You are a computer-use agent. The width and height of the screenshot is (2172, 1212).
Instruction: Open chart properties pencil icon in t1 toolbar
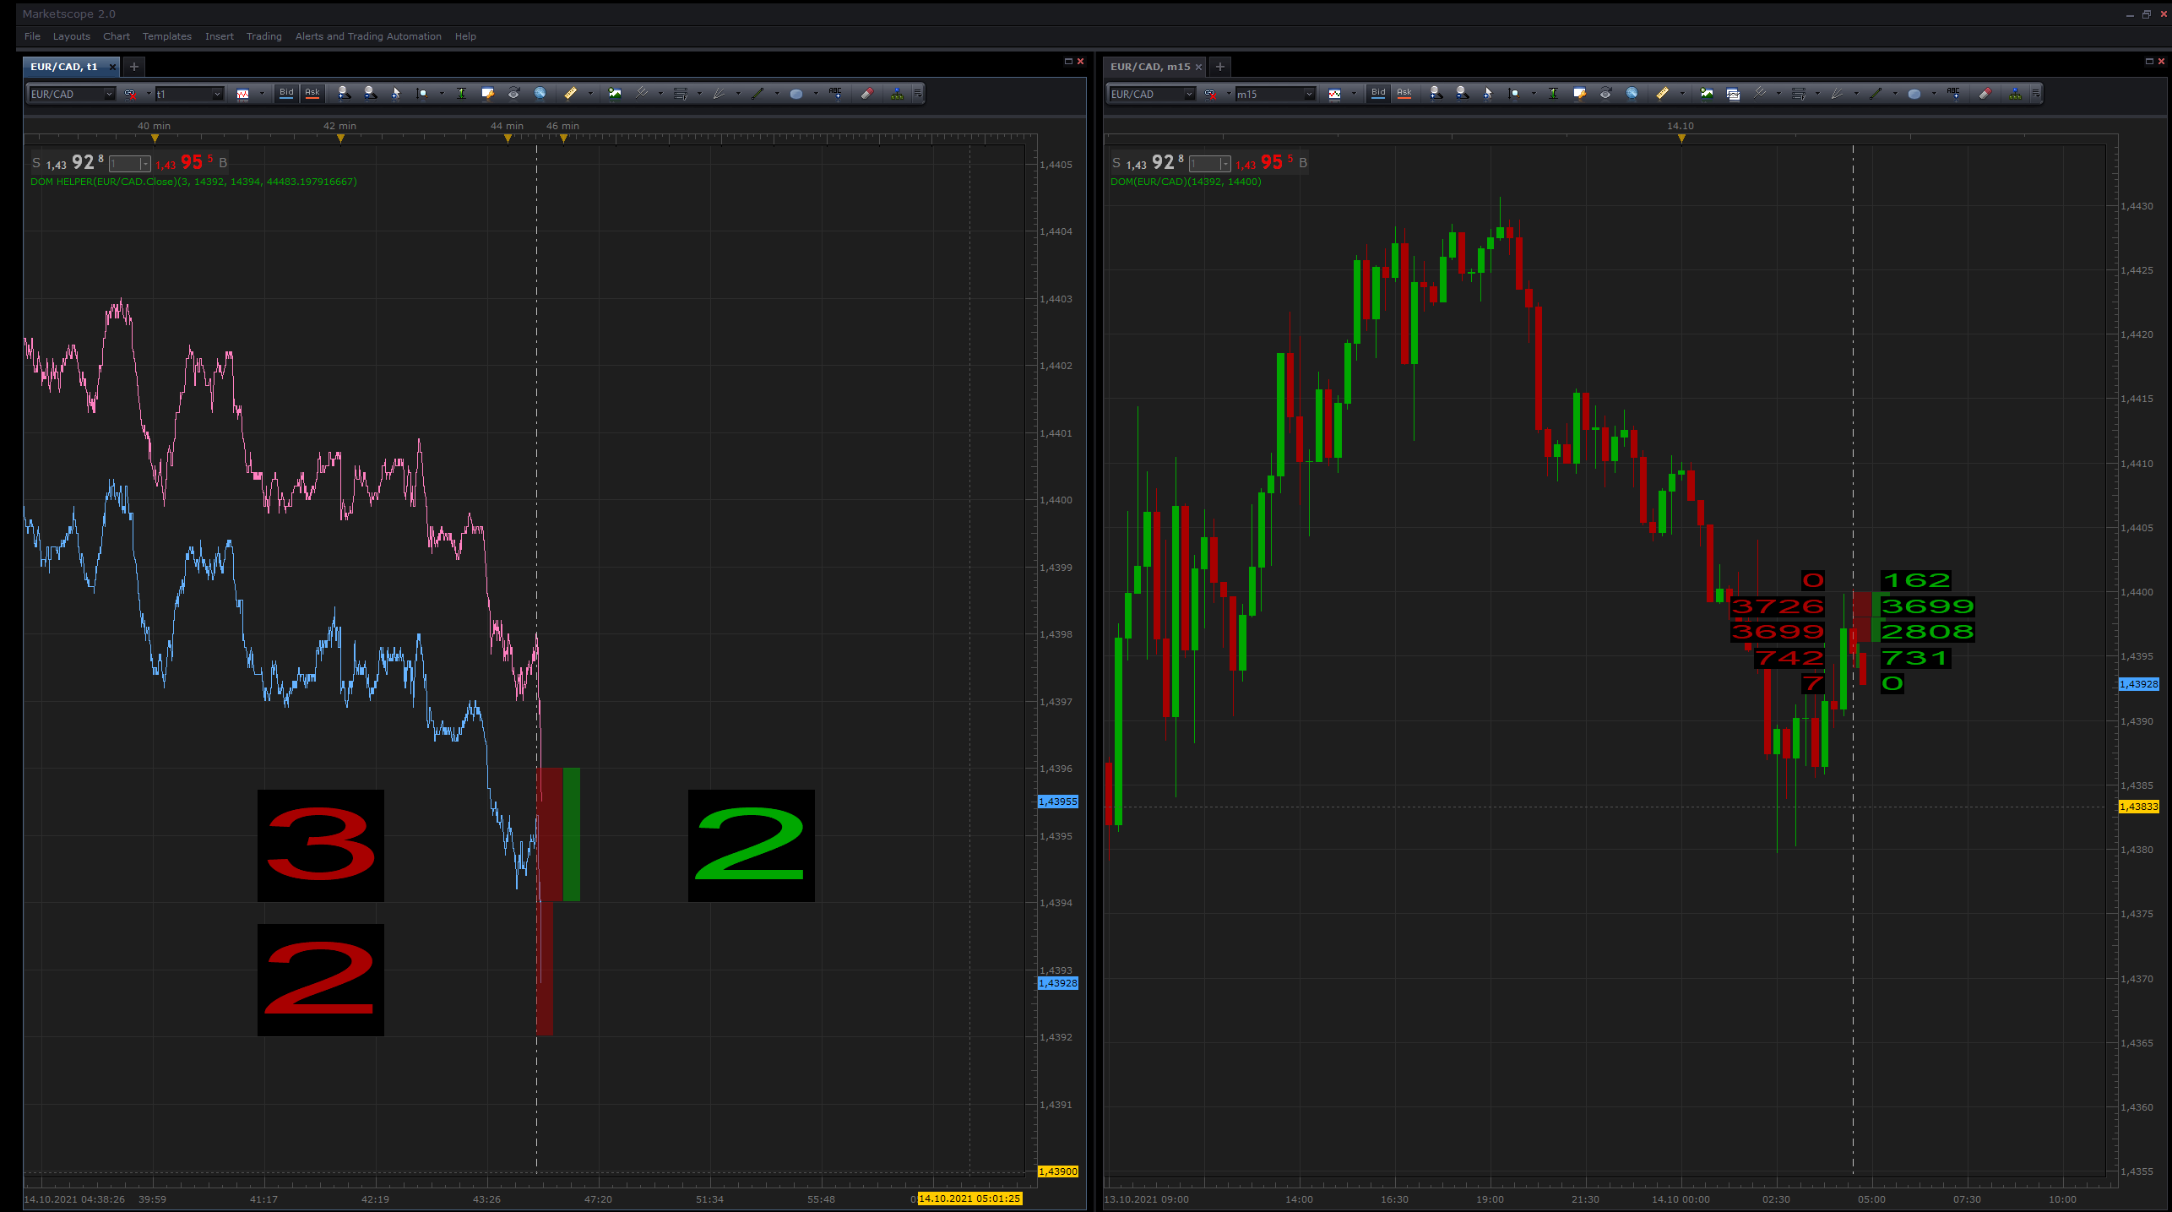[x=487, y=94]
